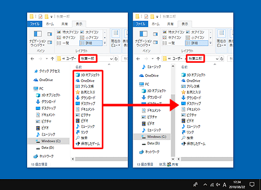Open ナビゲーション ウィンドウ in right window
261x190 pixels.
pyautogui.click(x=144, y=39)
